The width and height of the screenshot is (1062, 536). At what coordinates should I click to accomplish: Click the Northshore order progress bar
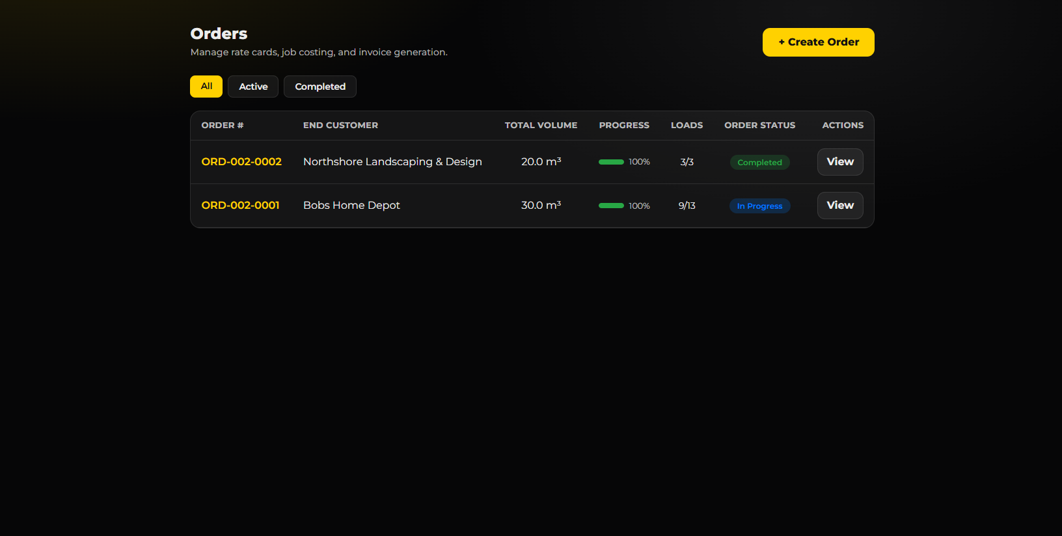tap(611, 162)
